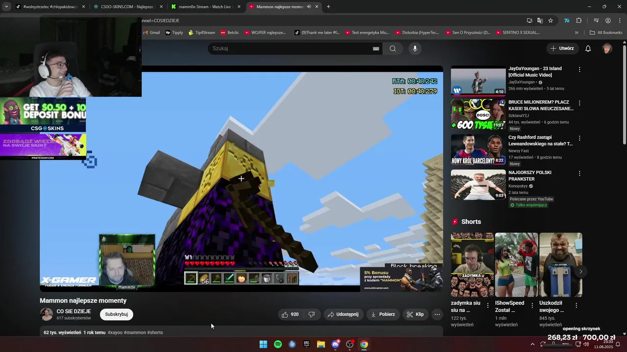Open Chrome three-dot menu
This screenshot has height=352, width=627.
[619, 21]
